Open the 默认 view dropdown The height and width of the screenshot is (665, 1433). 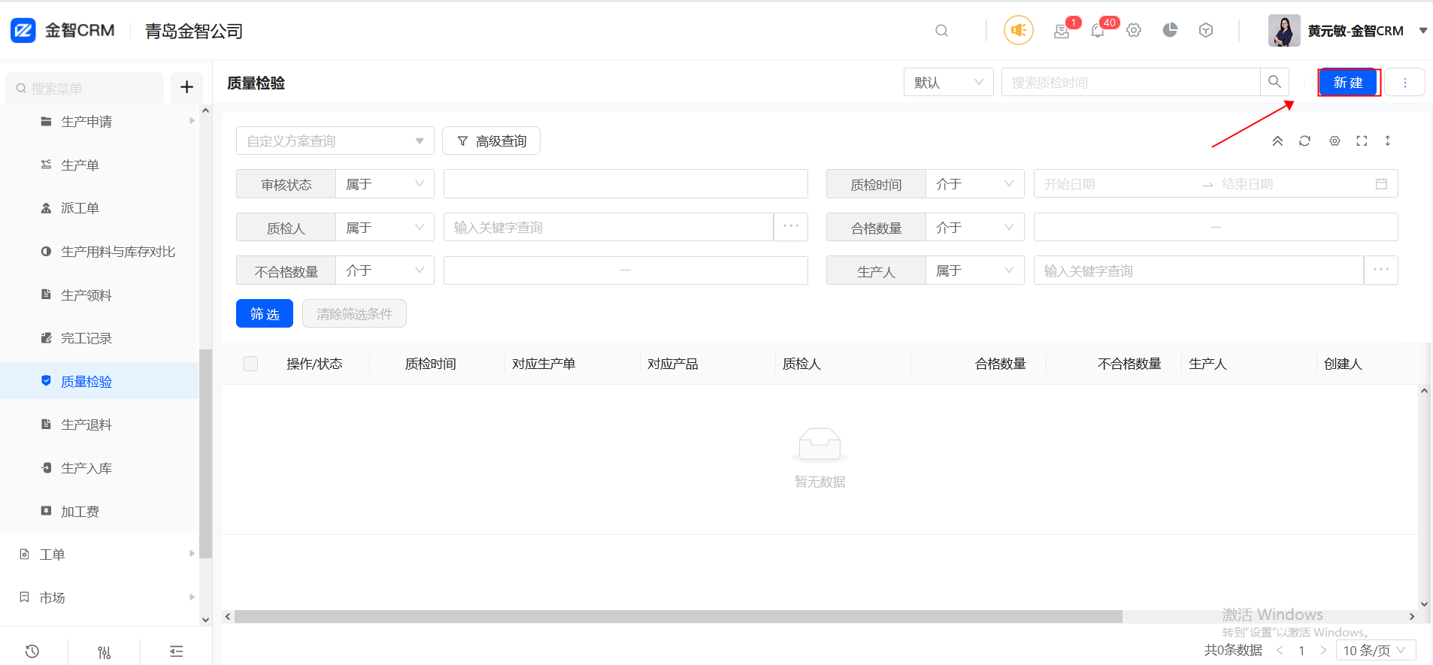[949, 83]
